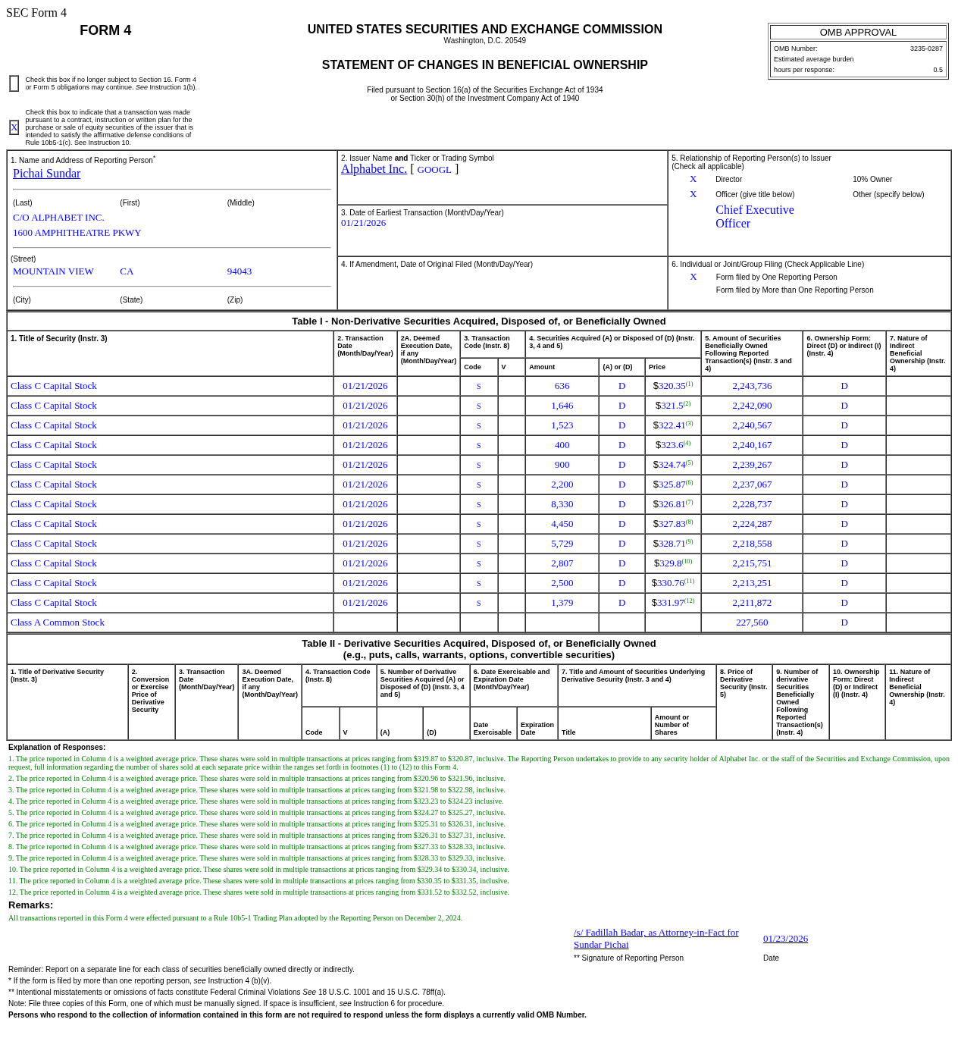Click footnote marker on price $321.5
The width and height of the screenshot is (958, 1038).
coord(687,403)
